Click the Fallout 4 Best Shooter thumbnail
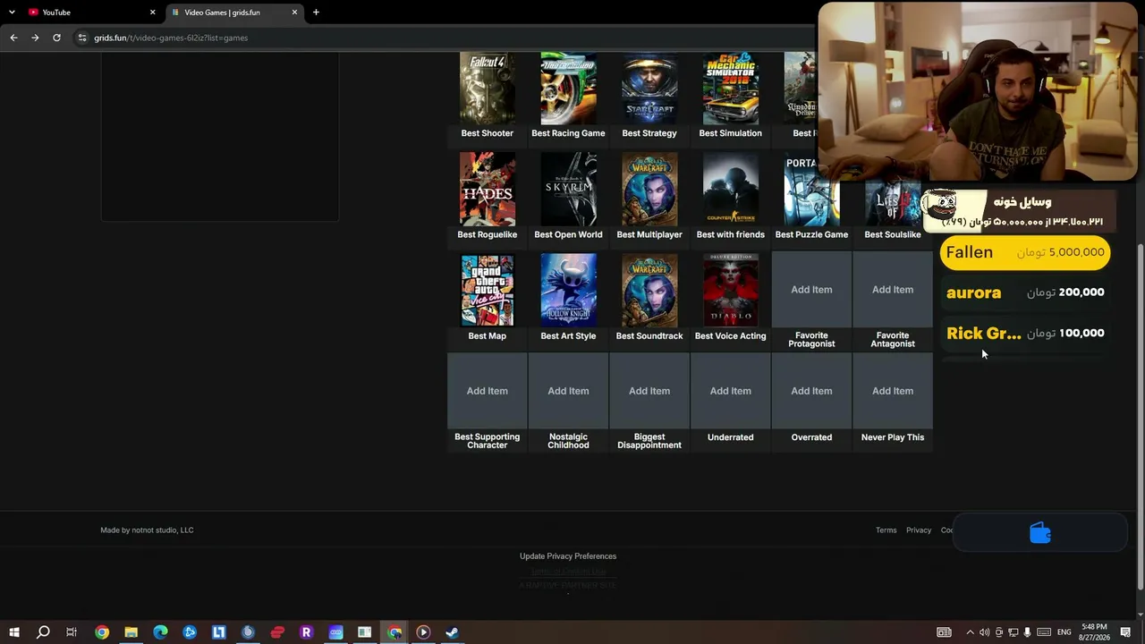 [x=488, y=88]
